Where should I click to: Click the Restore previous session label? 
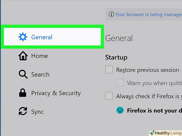point(147,70)
